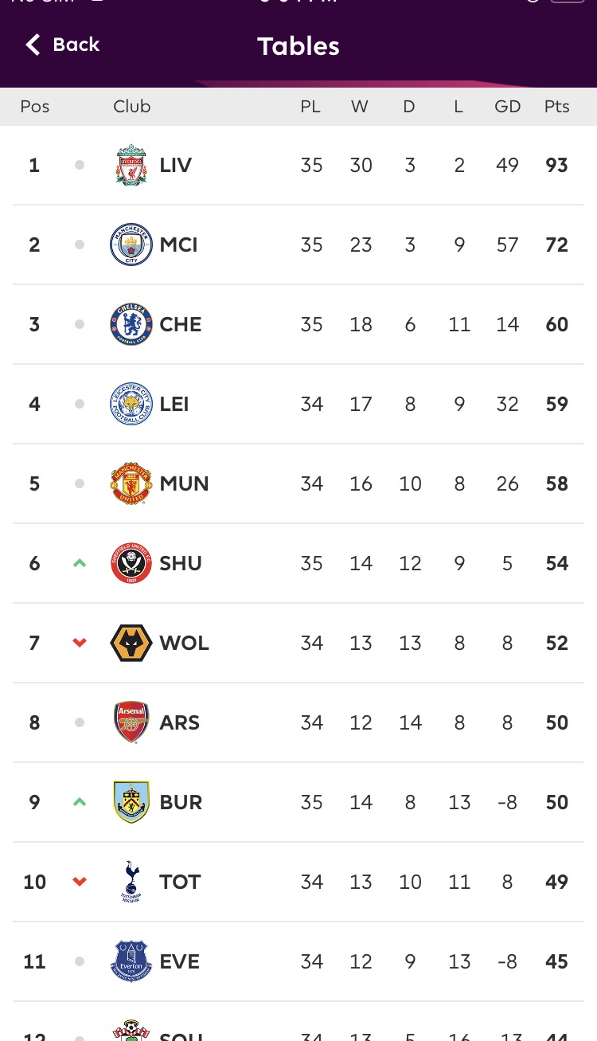Screen dimensions: 597x1041
Task: Tap the Liverpool club crest
Action: pyautogui.click(x=131, y=165)
